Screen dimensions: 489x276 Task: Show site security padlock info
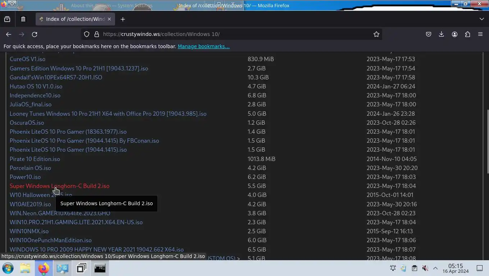pyautogui.click(x=96, y=34)
